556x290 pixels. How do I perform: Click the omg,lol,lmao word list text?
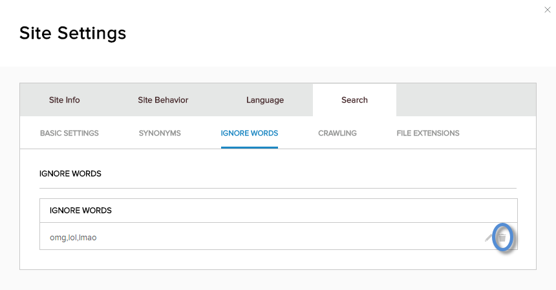pyautogui.click(x=73, y=238)
